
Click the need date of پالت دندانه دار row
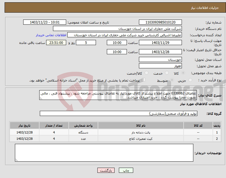pos(25,132)
